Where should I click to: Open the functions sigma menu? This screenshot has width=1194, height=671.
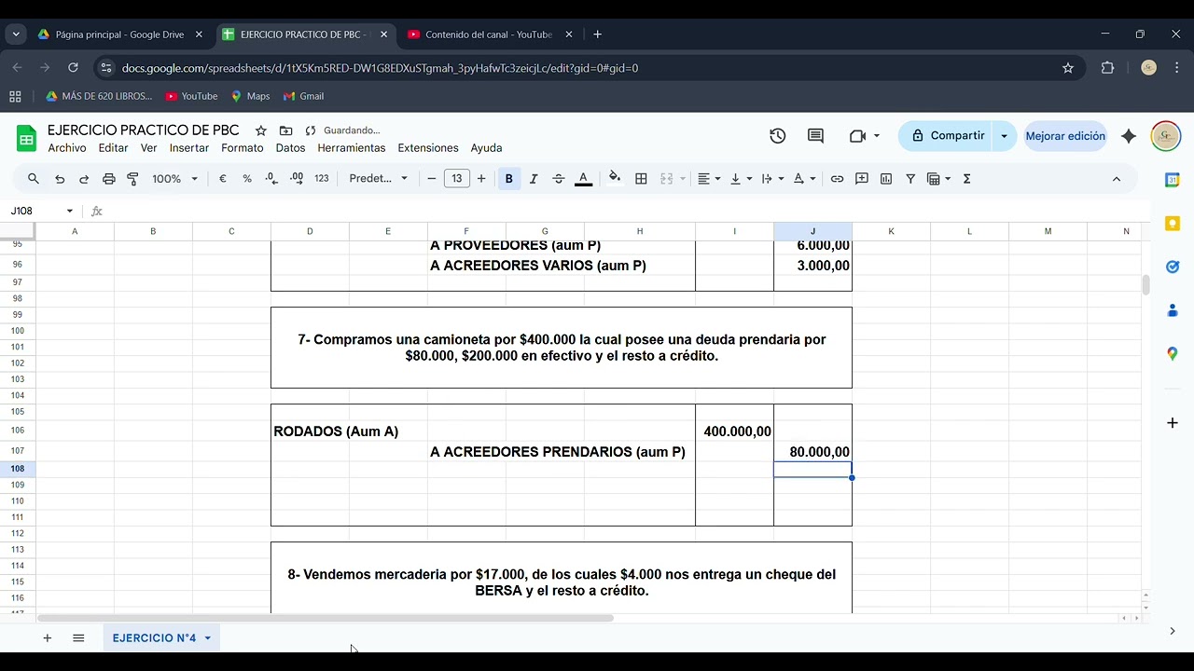(x=966, y=179)
